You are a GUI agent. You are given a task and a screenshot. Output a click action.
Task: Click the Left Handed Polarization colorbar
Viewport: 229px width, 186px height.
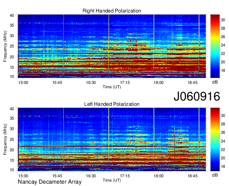[215, 139]
